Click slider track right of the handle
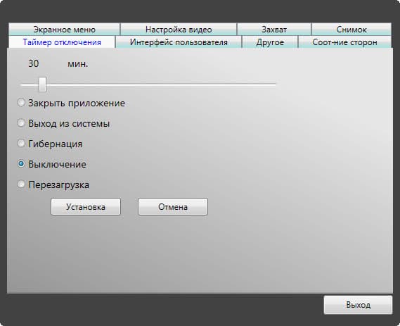 (161, 84)
